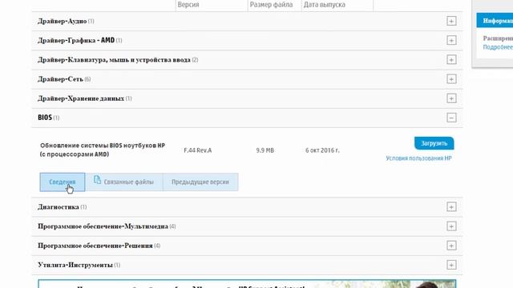This screenshot has height=288, width=513.
Task: Click the Размер файла column header
Action: coord(271,5)
